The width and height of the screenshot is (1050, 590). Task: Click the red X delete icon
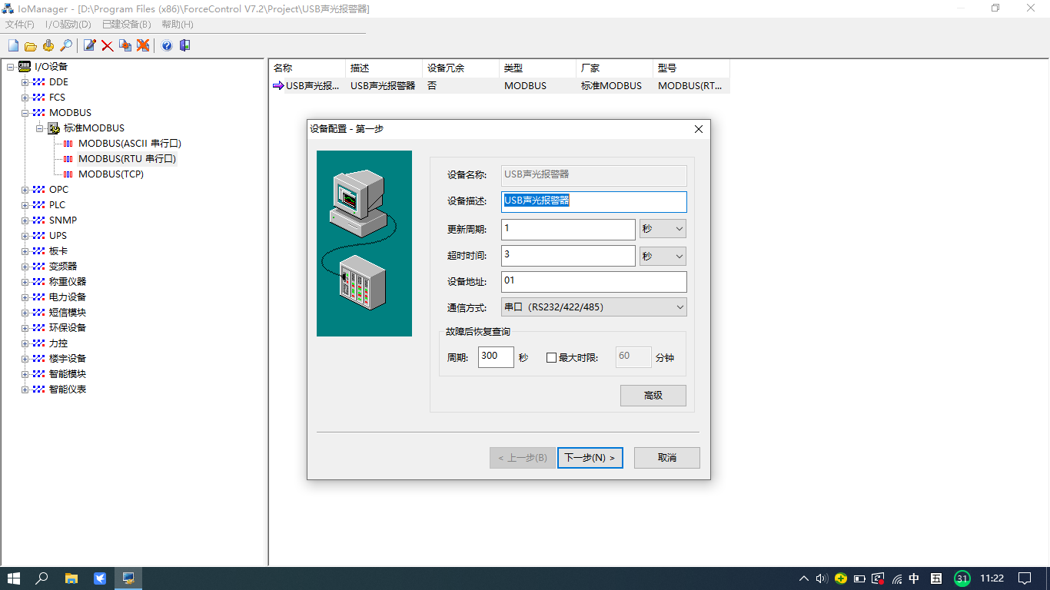[108, 46]
